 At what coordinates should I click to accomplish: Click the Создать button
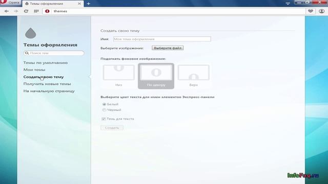112,128
